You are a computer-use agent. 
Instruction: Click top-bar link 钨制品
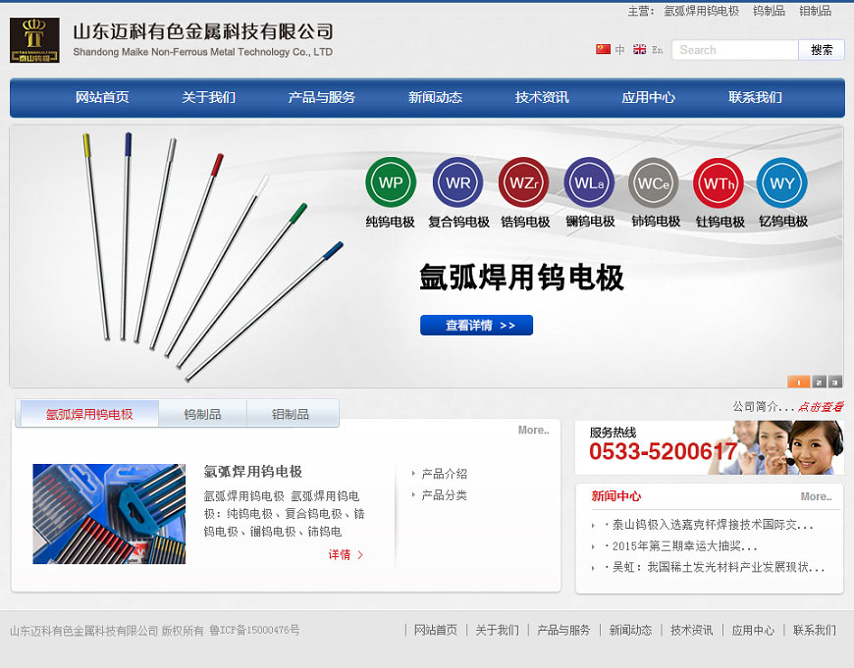pyautogui.click(x=769, y=11)
